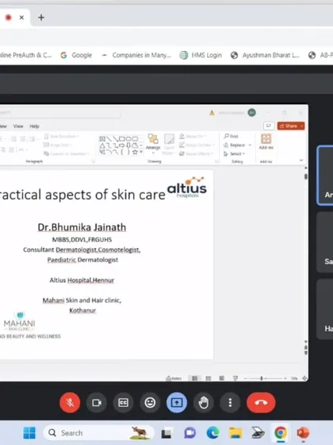
Task: Open the Select dropdown in Editing
Action: [x=234, y=154]
